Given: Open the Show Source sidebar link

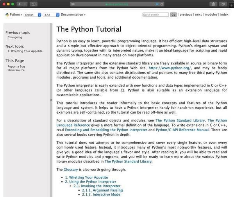Looking at the screenshot, I should [16, 70].
